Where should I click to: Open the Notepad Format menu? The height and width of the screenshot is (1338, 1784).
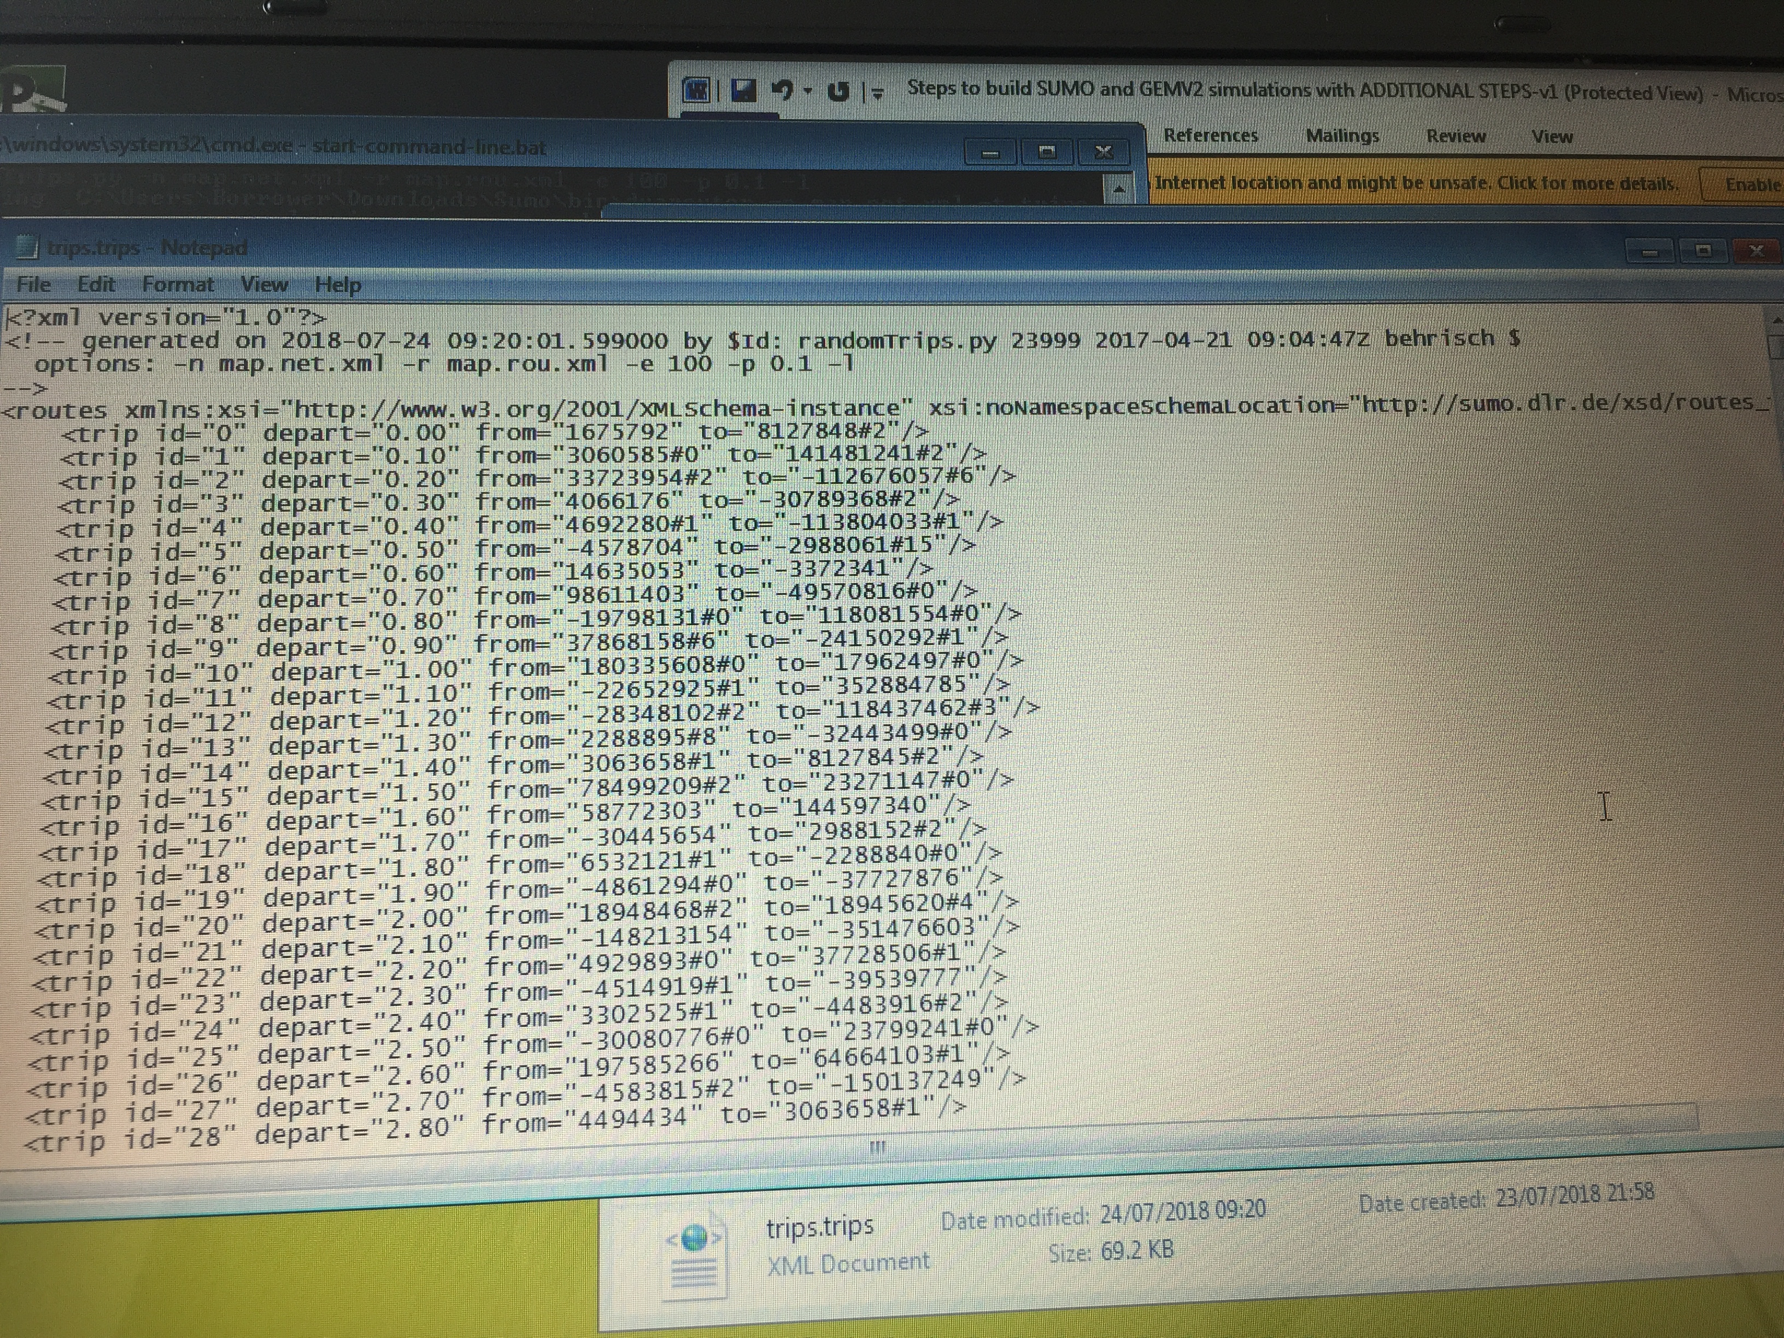[x=178, y=284]
